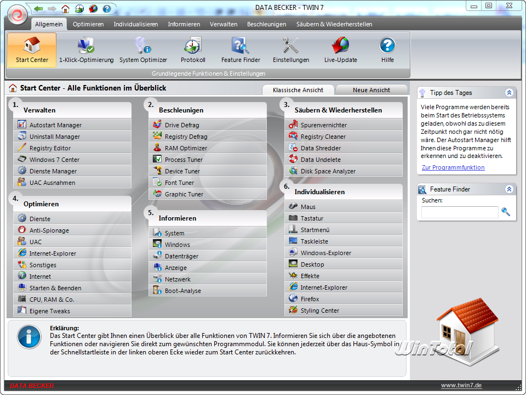Open RAM Optimizer

pos(208,148)
